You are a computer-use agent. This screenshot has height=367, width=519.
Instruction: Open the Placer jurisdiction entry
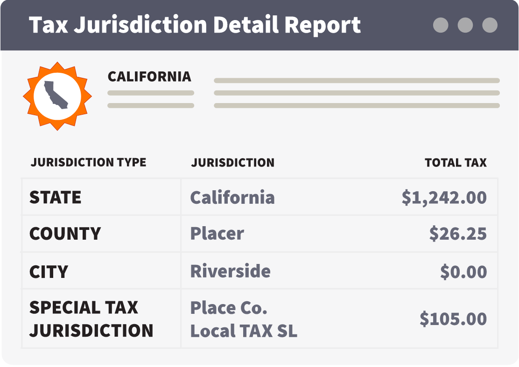[x=217, y=234]
